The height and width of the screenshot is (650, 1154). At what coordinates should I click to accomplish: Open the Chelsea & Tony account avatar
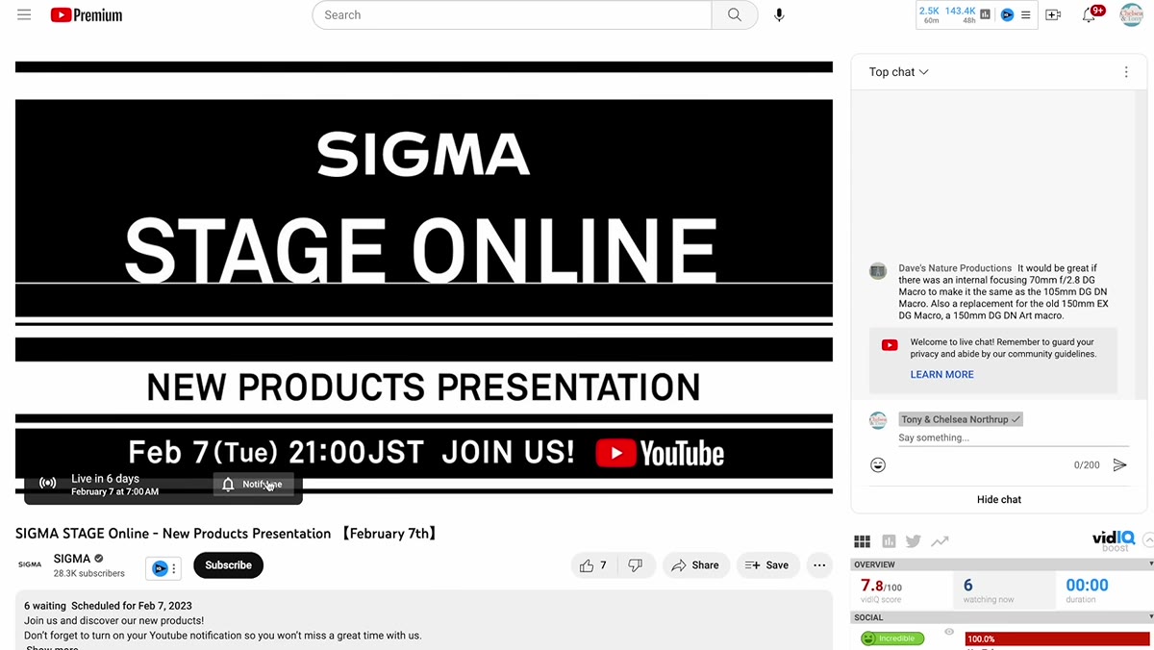click(x=1131, y=15)
